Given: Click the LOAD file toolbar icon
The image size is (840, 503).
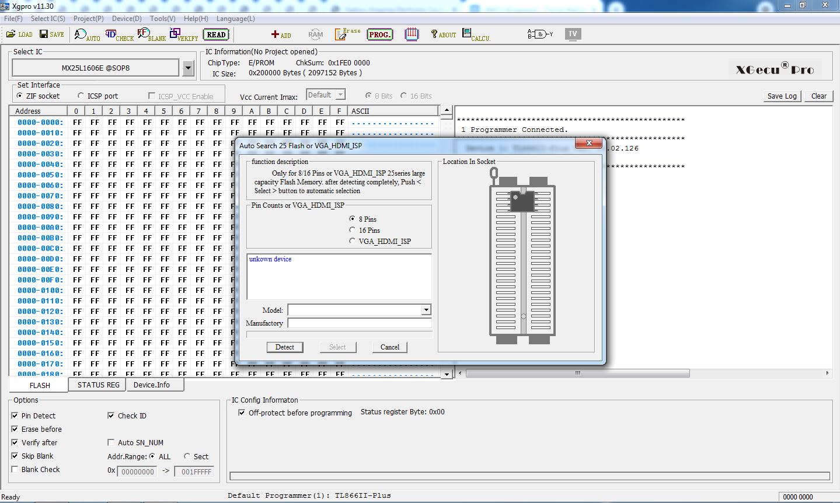Looking at the screenshot, I should 19,34.
